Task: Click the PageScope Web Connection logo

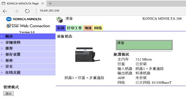Action: [x=28, y=26]
